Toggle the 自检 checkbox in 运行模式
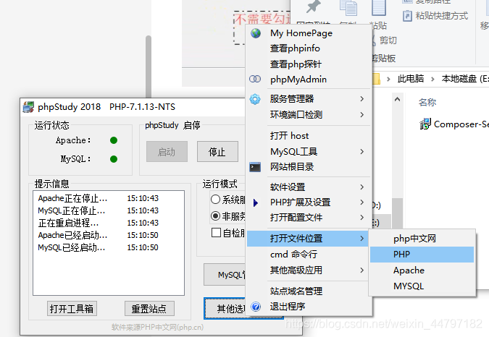Screen dimensions: 489x337 (x=216, y=232)
